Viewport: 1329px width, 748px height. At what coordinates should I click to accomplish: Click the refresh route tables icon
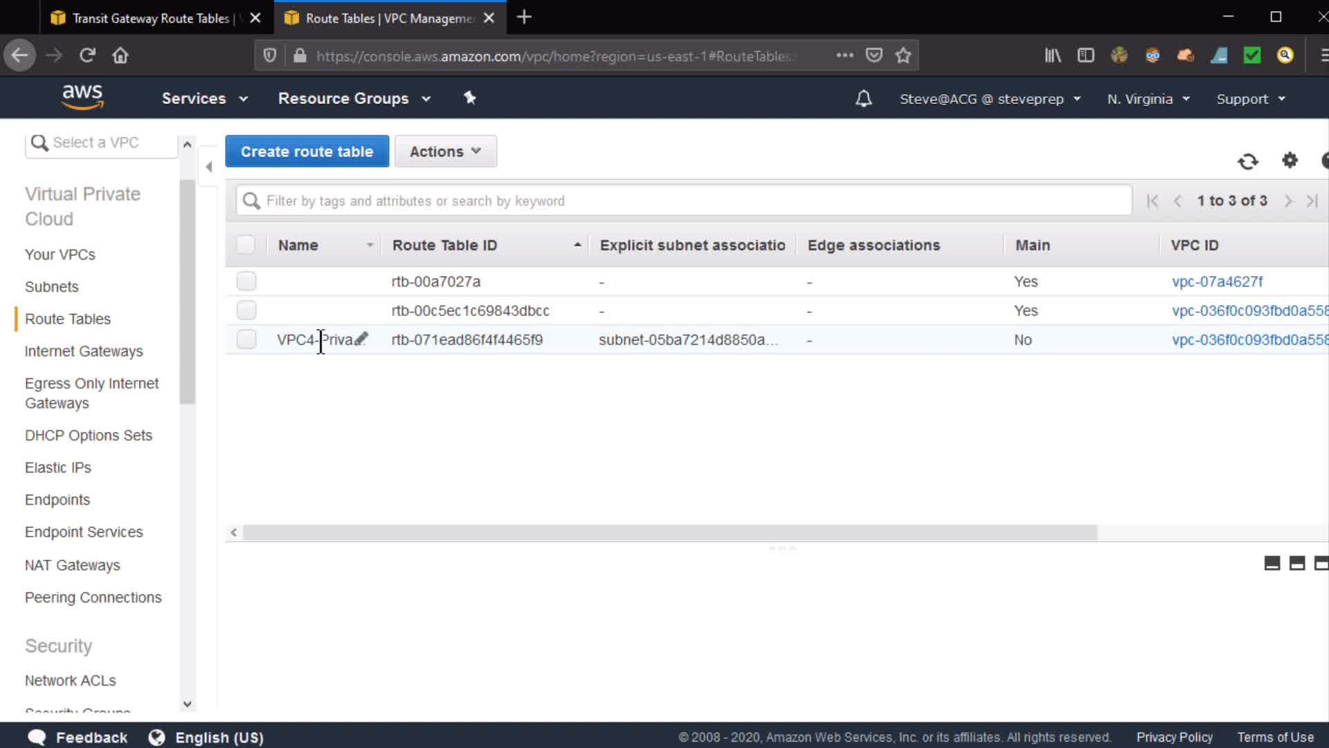[x=1247, y=161]
